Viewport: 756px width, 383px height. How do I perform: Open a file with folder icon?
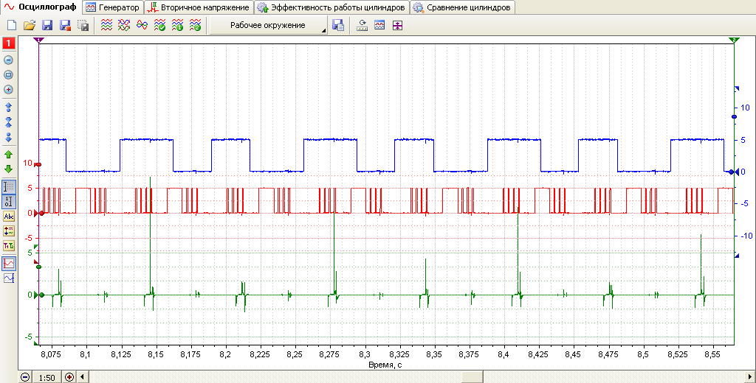30,26
